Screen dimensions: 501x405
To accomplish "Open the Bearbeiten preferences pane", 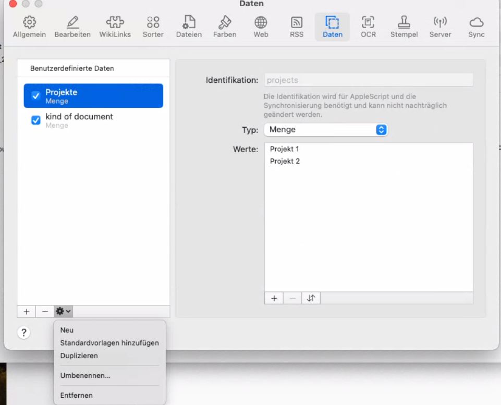I will (x=72, y=27).
